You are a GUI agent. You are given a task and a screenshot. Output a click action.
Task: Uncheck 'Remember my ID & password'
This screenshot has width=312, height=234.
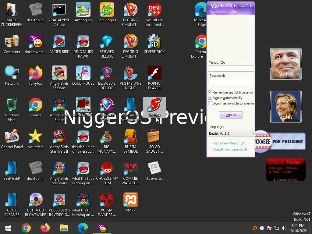210,92
